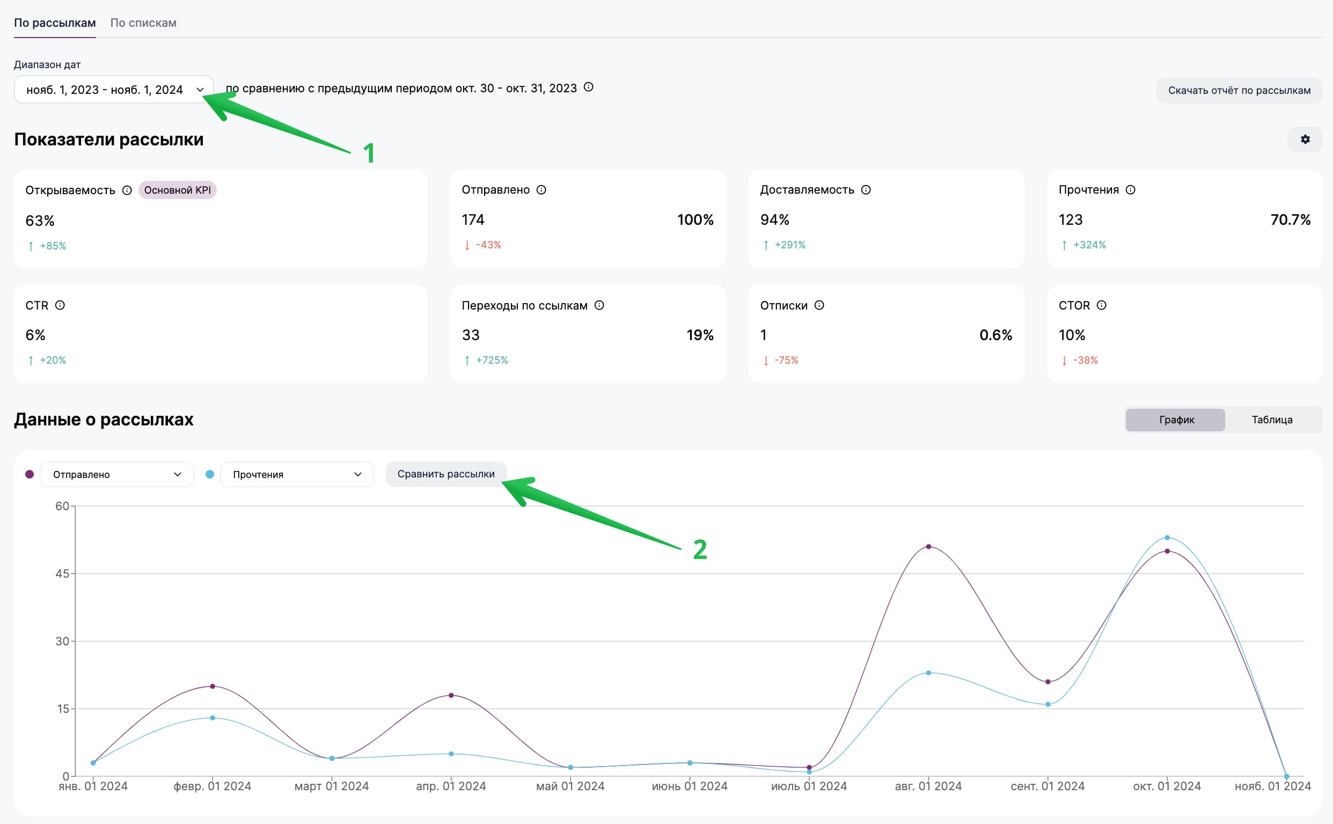Click Переходы по ссылкам value 33
Viewport: 1333px width, 824px height.
471,335
